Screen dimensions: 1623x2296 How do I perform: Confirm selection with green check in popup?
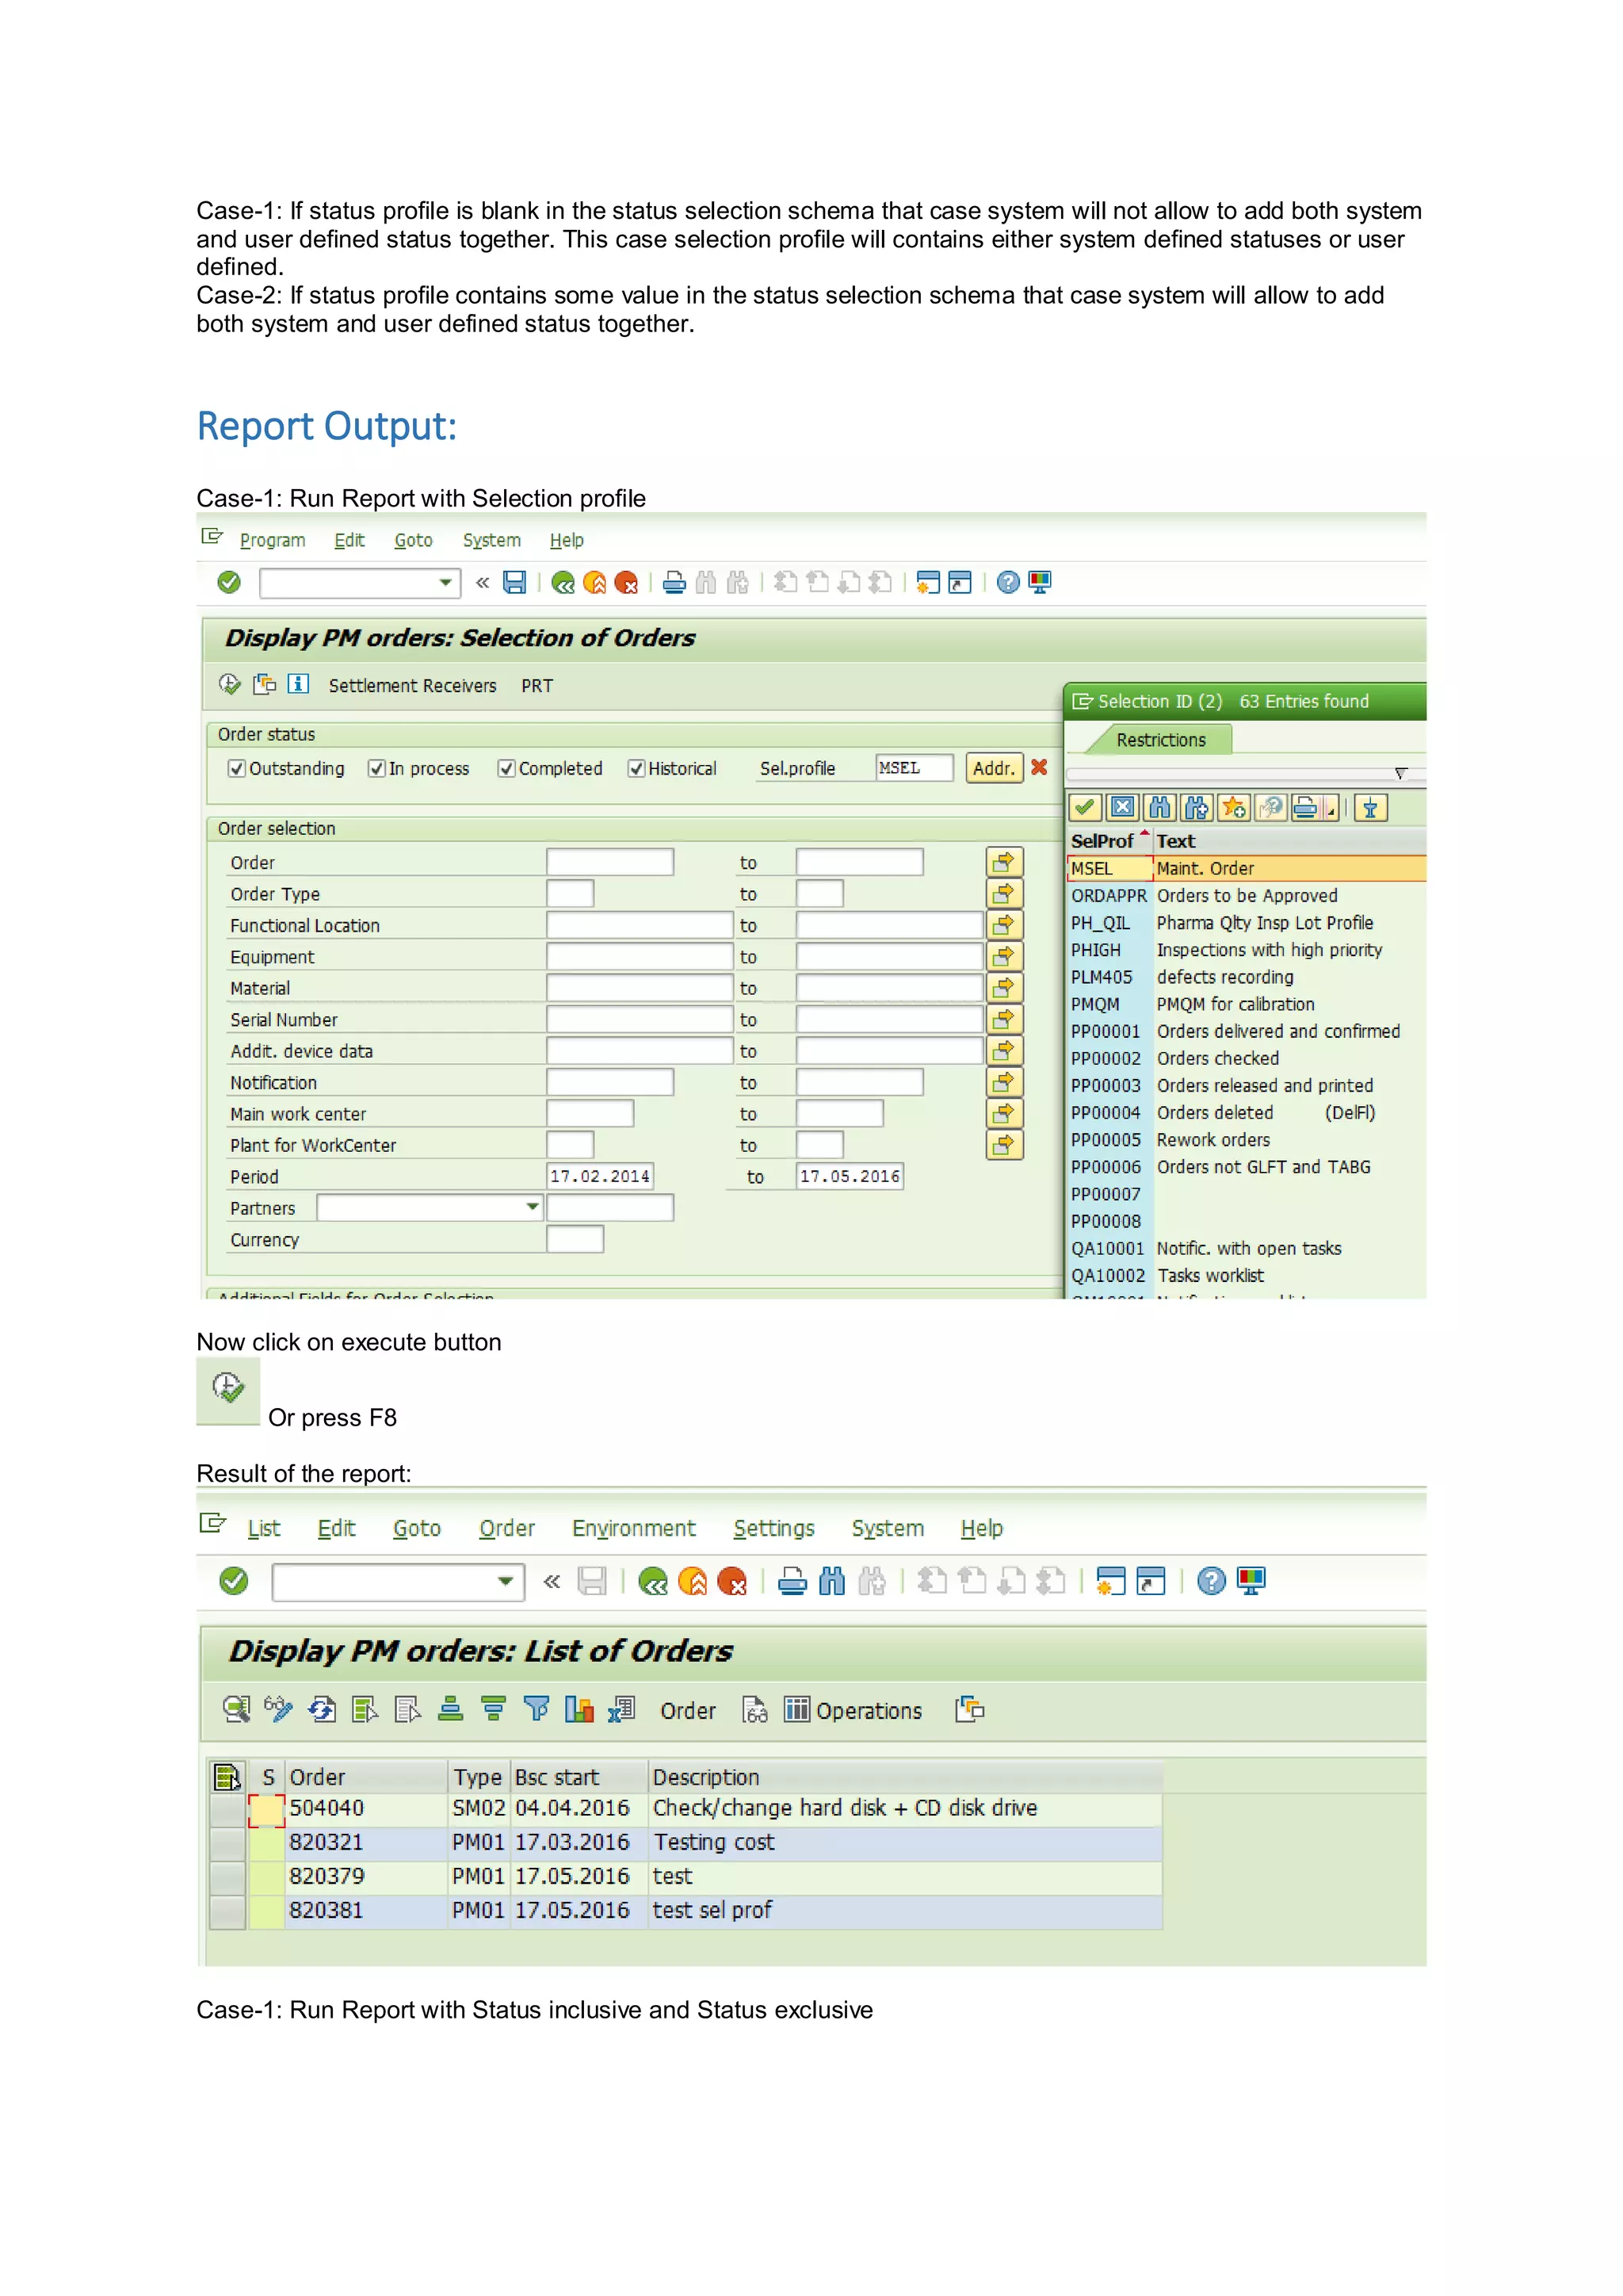point(1084,807)
